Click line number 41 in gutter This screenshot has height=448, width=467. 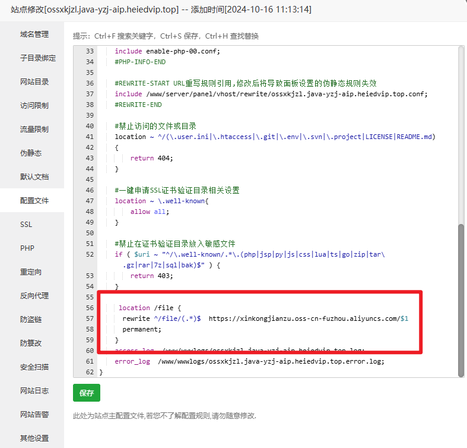(x=90, y=137)
